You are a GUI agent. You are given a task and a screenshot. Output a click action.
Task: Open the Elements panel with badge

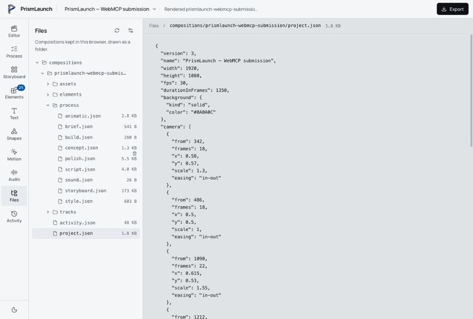point(14,93)
